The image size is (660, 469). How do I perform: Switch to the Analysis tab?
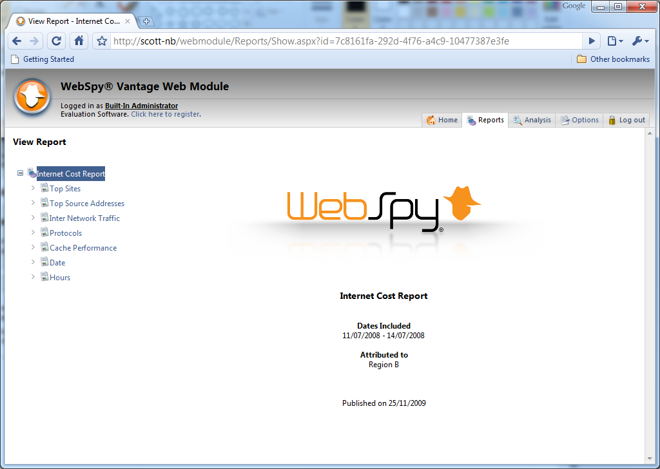pos(532,120)
